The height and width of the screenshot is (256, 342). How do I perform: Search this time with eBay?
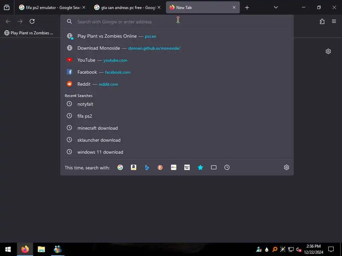[174, 167]
